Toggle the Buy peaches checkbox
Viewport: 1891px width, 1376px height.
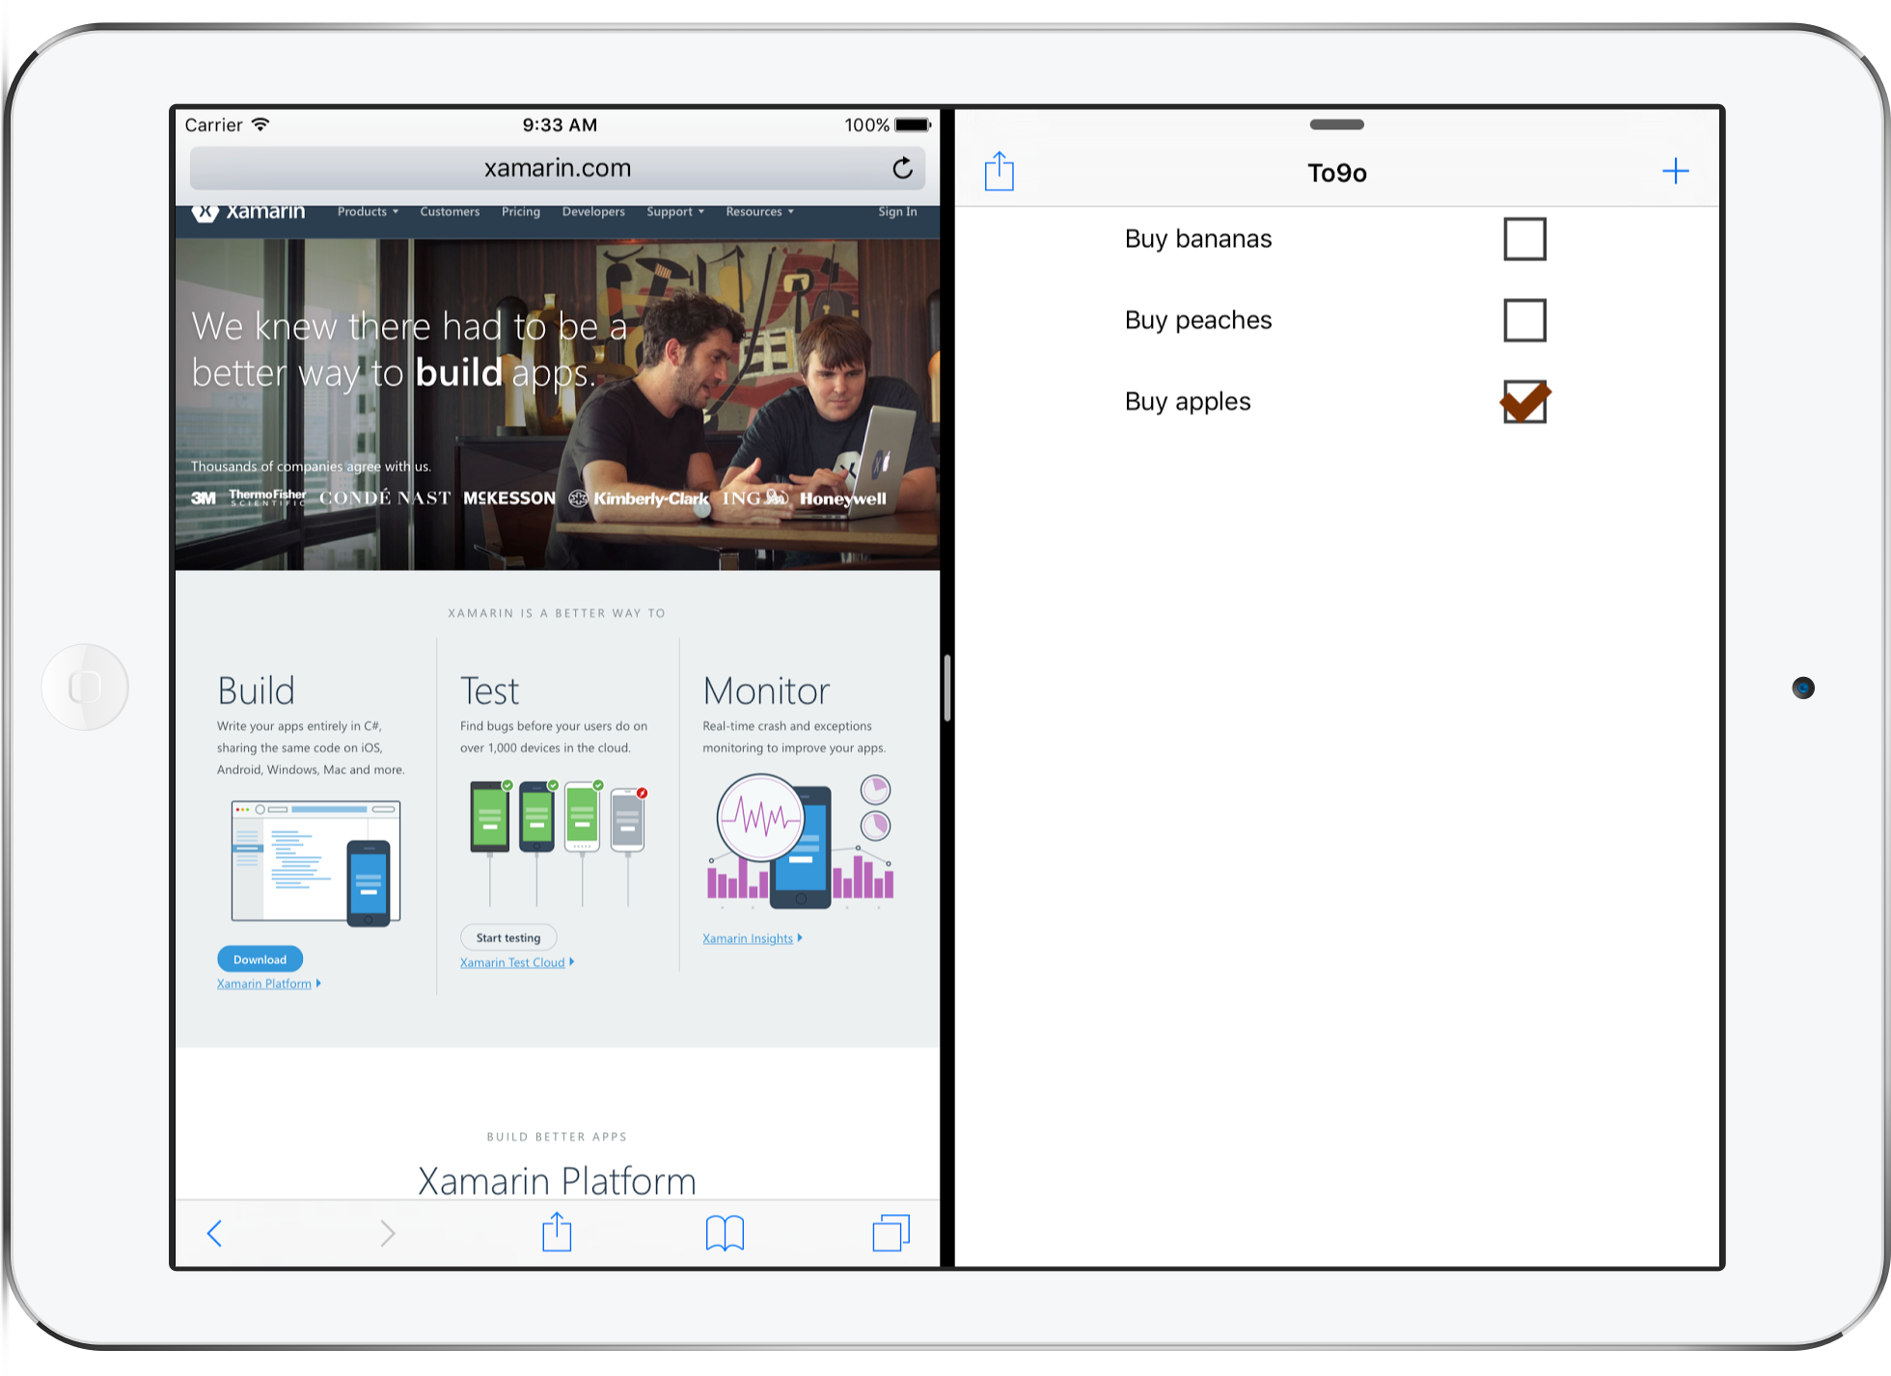click(x=1525, y=321)
